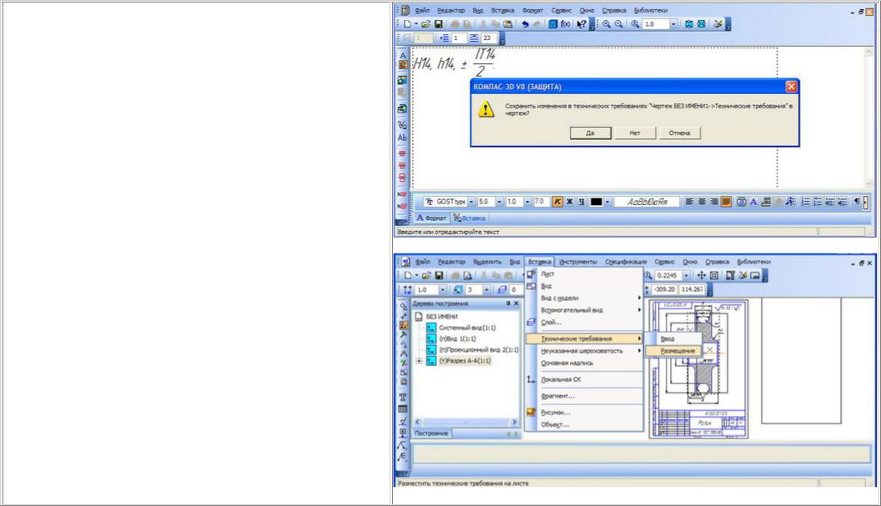
Task: Click the pan (move view) cross-arrows icon
Action: click(702, 274)
